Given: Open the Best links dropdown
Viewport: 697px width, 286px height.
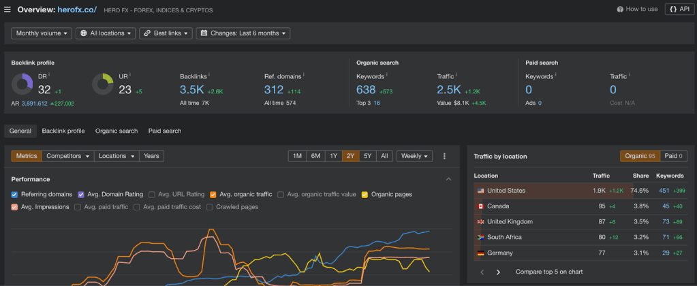Looking at the screenshot, I should coord(166,33).
